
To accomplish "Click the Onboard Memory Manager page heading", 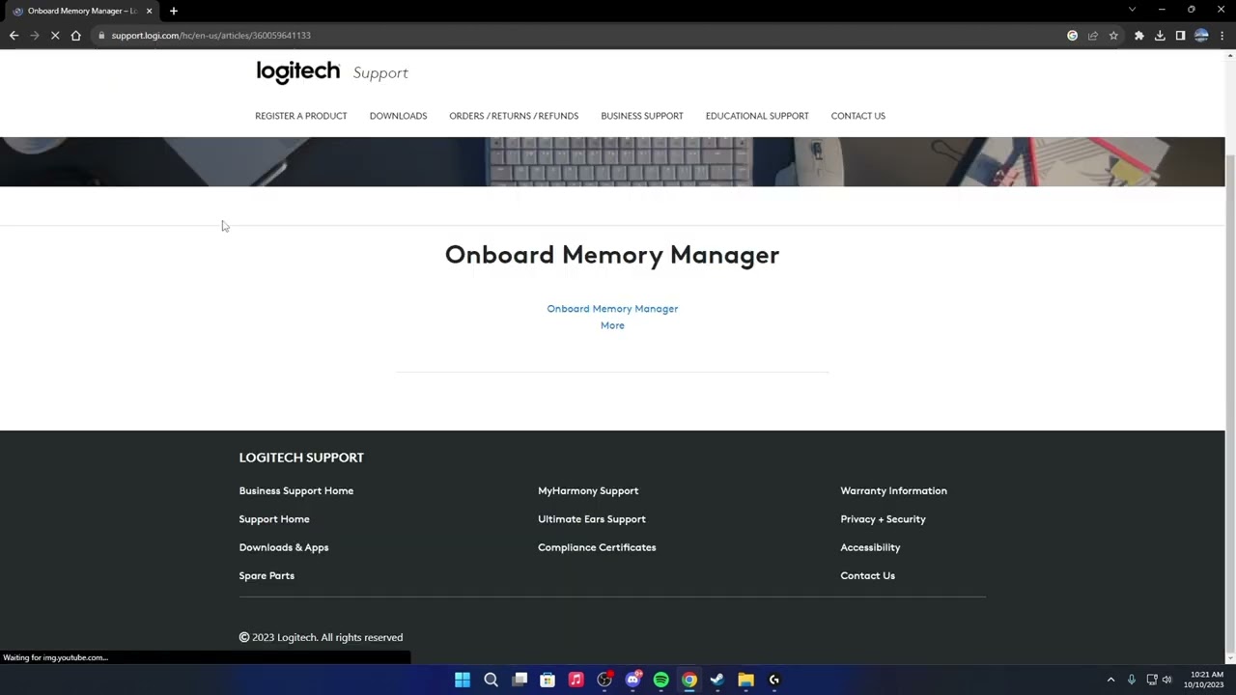I will (612, 255).
